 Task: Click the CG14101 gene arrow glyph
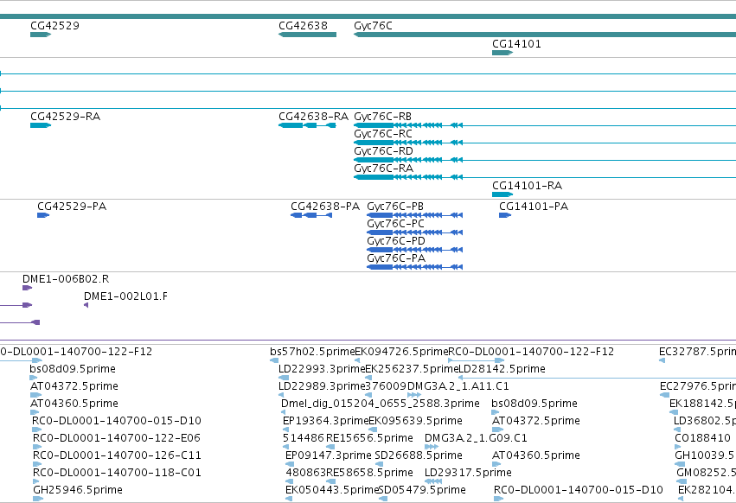coord(502,53)
